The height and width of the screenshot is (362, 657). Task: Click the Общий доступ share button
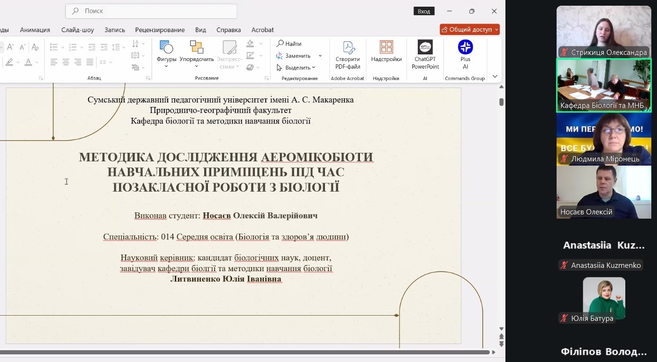tap(469, 29)
